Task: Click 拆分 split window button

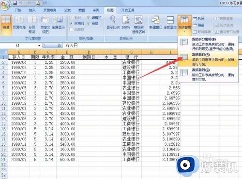Action: (198, 18)
